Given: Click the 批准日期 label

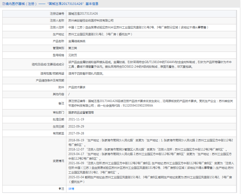Looking at the screenshot, I should coord(58,119).
